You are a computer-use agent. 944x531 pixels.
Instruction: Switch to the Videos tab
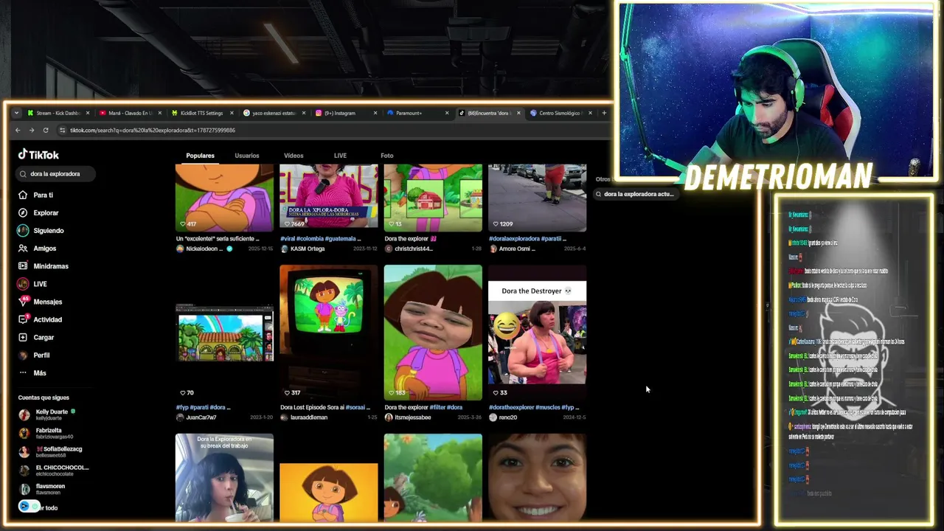point(294,156)
